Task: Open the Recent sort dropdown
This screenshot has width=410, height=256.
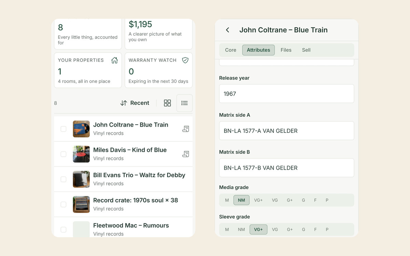Action: point(135,103)
